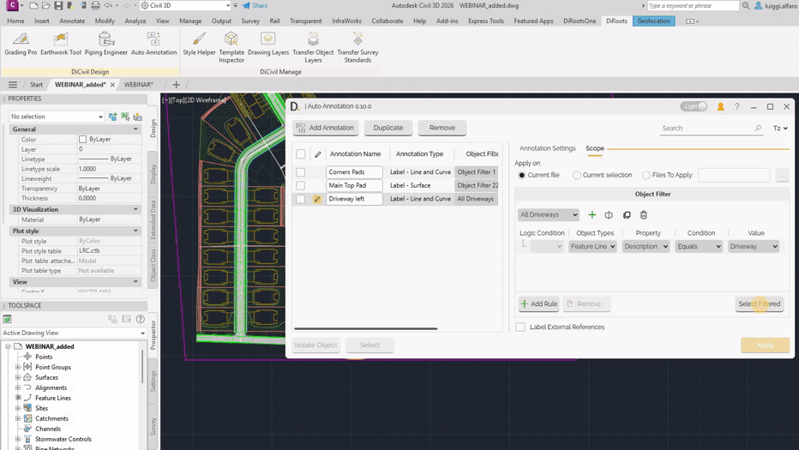Screen dimensions: 799x450
Task: Click the ByLayer color swatch
Action: coord(82,139)
